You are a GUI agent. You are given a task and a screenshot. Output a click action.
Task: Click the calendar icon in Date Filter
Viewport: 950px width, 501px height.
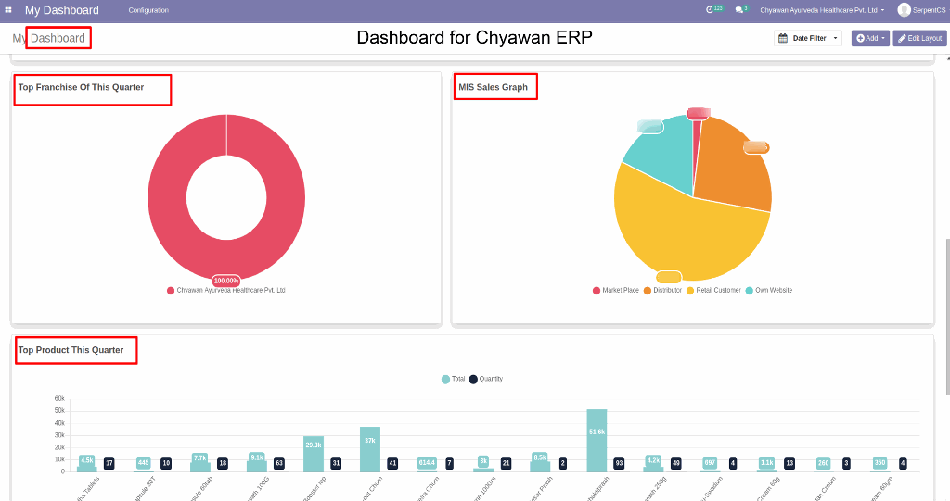783,38
